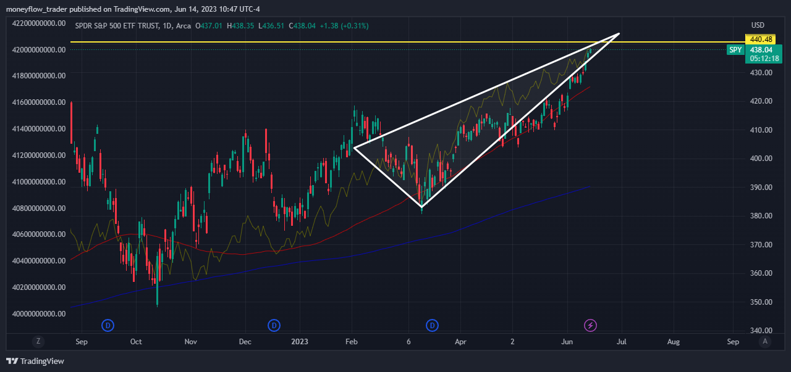Click the 41600000000.00 left axis label
The width and height of the screenshot is (791, 372).
[x=40, y=102]
